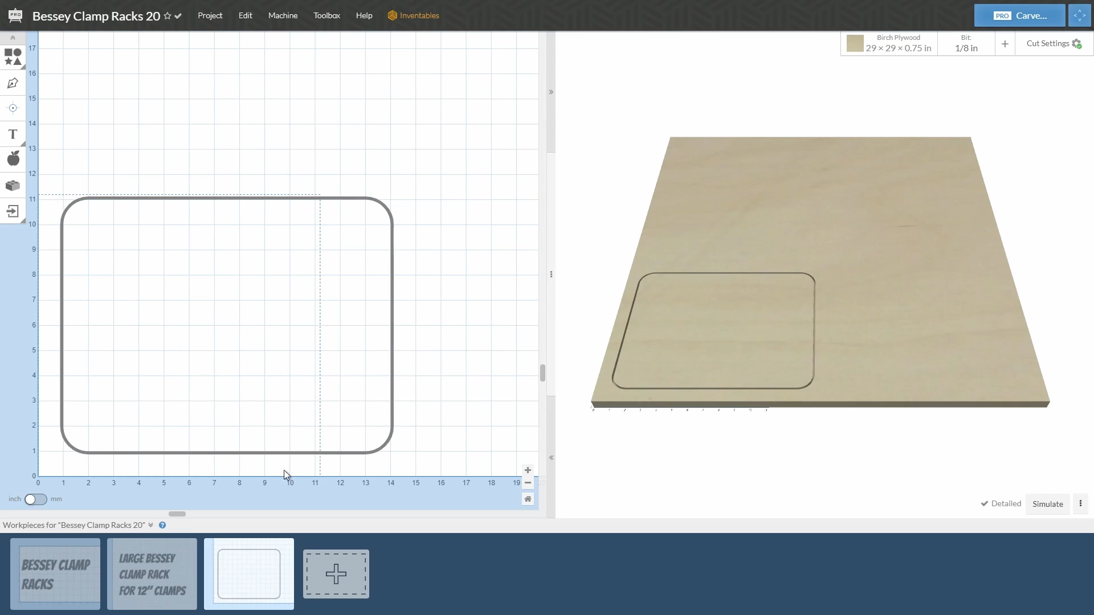Collapse the design panel with double-chevron
The width and height of the screenshot is (1094, 615).
click(x=551, y=458)
